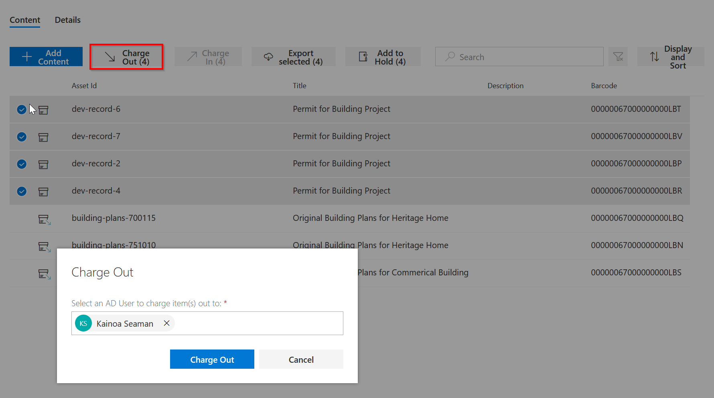Open the Display and Sort options
714x398 pixels.
(x=671, y=57)
